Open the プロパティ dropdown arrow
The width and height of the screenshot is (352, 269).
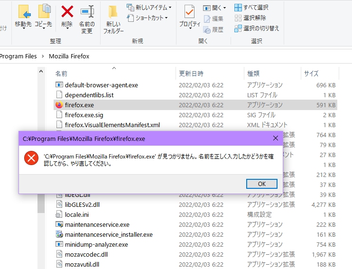point(190,28)
